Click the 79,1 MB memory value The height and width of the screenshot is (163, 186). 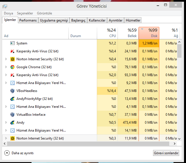pyautogui.click(x=131, y=67)
